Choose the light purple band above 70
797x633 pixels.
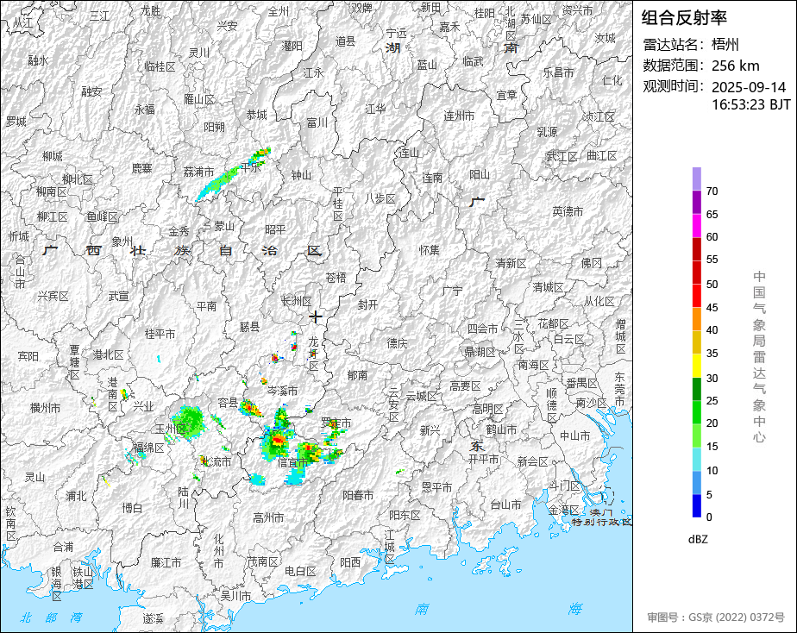point(696,179)
